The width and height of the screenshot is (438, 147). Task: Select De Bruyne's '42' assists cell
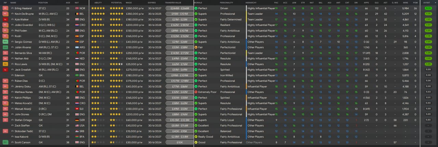385,14
